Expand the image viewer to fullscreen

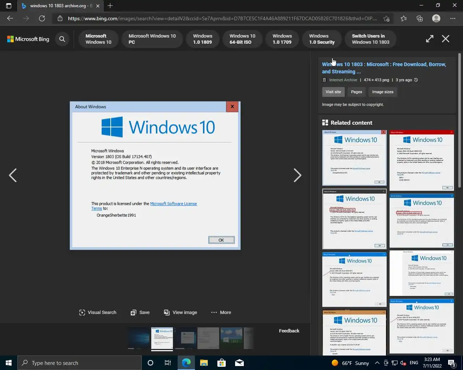coord(429,39)
